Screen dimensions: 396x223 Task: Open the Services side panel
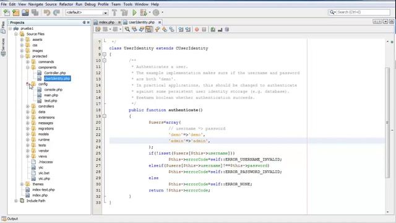(3, 47)
